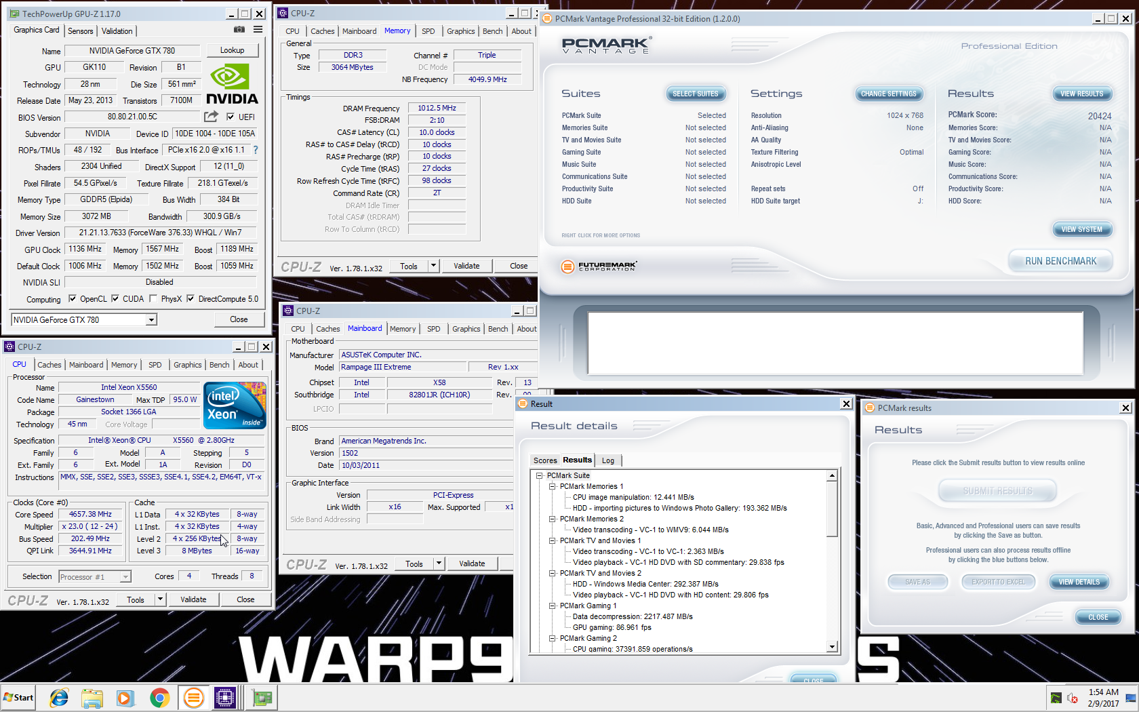Click the GPU-Z system tray icon

(x=1056, y=698)
